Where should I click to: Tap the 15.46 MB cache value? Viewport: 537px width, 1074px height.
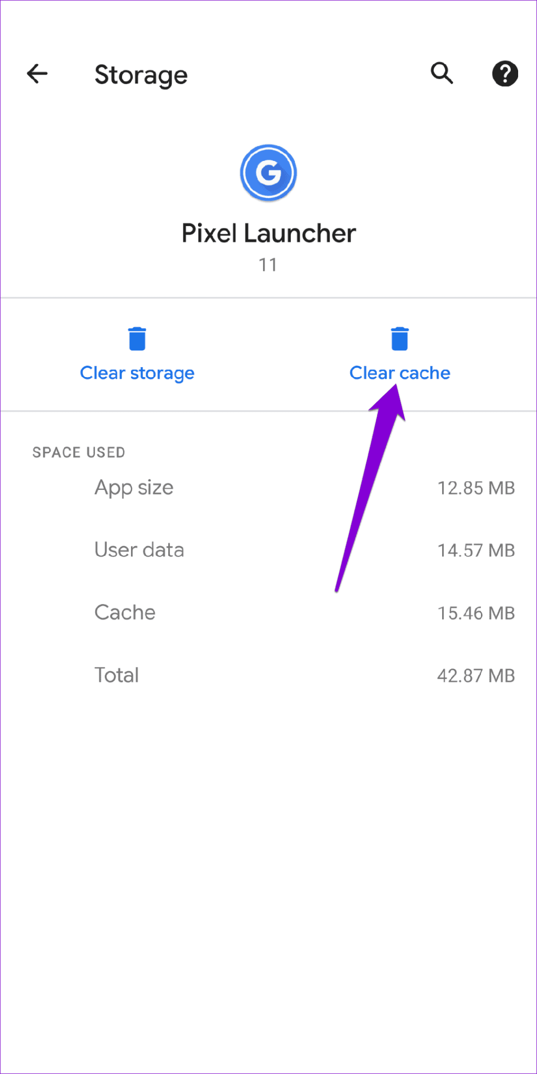tap(476, 613)
